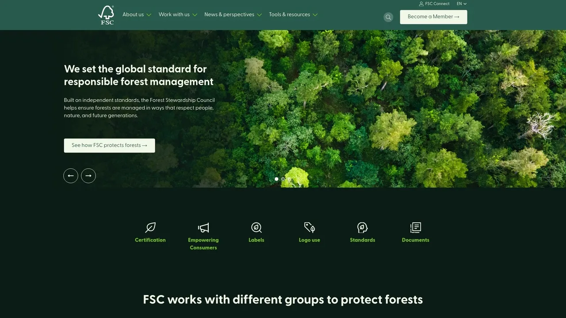The width and height of the screenshot is (566, 318).
Task: Select the second carousel dot
Action: coord(283,179)
